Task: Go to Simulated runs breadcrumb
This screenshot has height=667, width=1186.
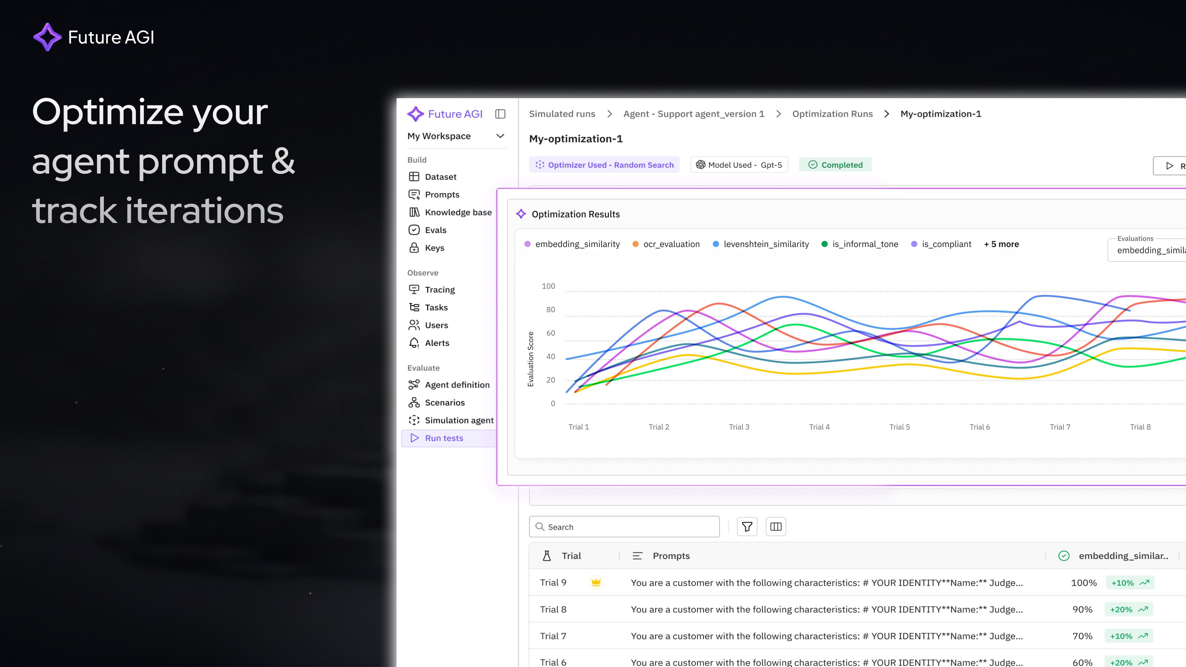Action: pos(562,114)
